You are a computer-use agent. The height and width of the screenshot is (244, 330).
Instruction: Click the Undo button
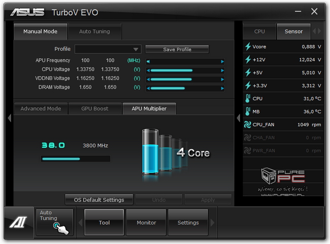click(x=159, y=200)
